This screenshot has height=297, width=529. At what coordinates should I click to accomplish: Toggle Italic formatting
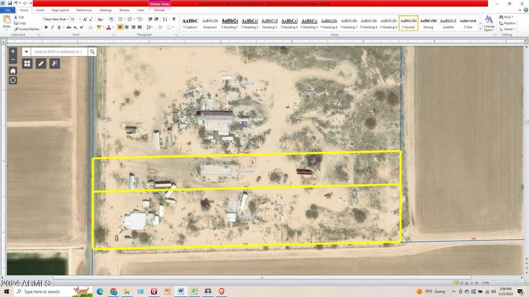click(54, 28)
